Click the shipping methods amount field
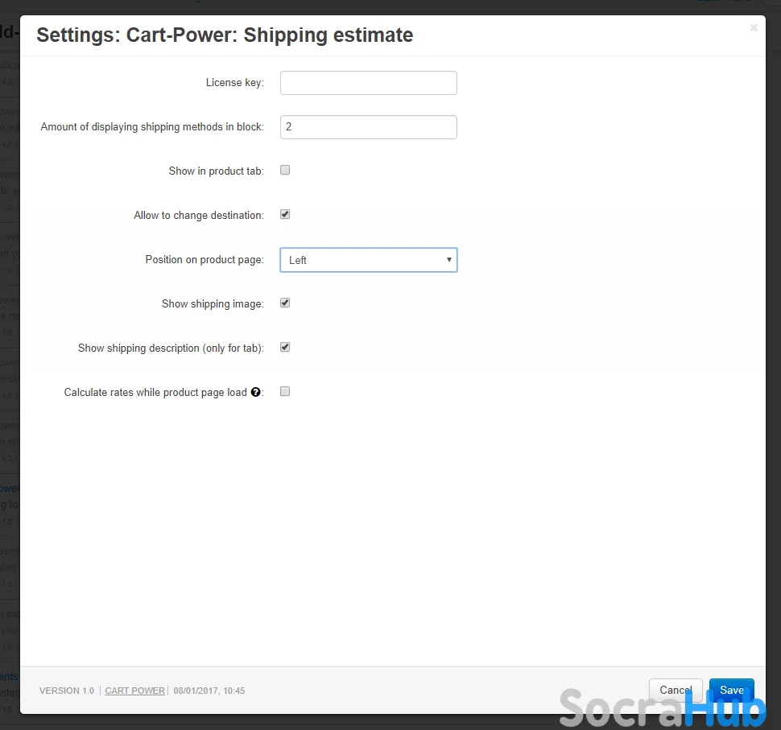This screenshot has width=781, height=730. (x=368, y=127)
